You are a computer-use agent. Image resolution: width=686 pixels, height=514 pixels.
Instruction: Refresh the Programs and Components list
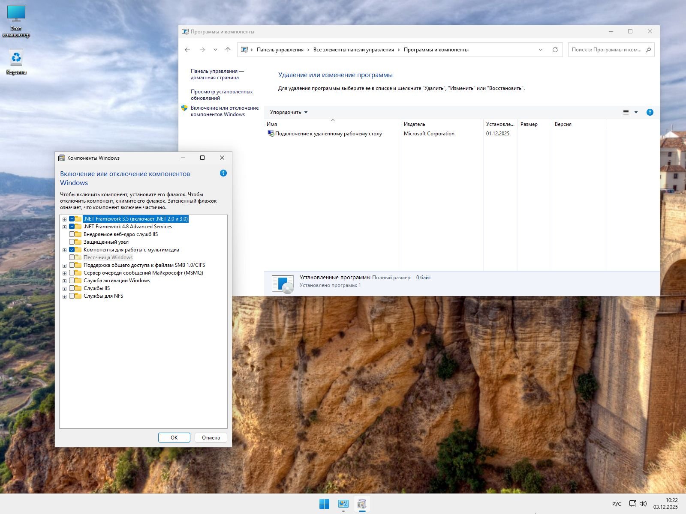click(555, 50)
